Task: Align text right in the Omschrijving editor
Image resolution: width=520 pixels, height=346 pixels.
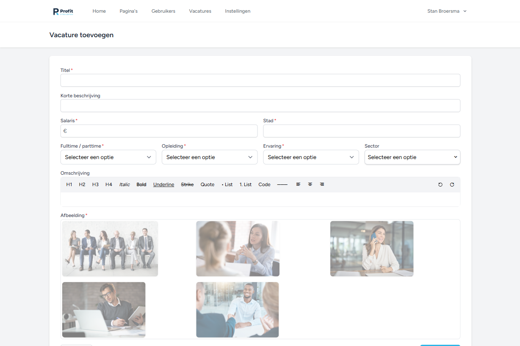Action: coord(322,184)
